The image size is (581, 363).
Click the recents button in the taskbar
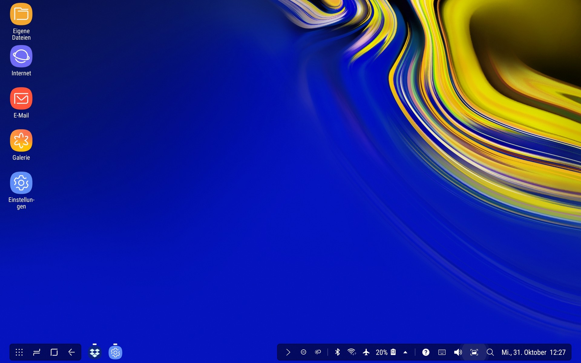37,352
